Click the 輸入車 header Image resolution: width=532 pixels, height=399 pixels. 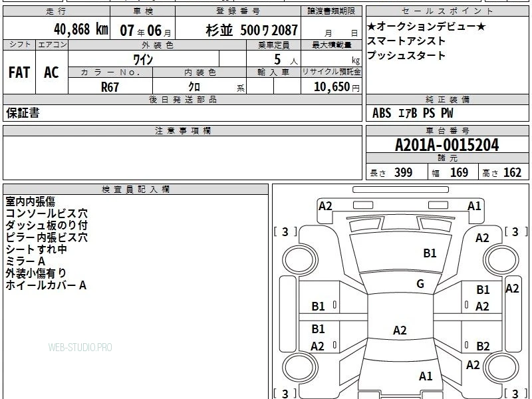pyautogui.click(x=273, y=72)
